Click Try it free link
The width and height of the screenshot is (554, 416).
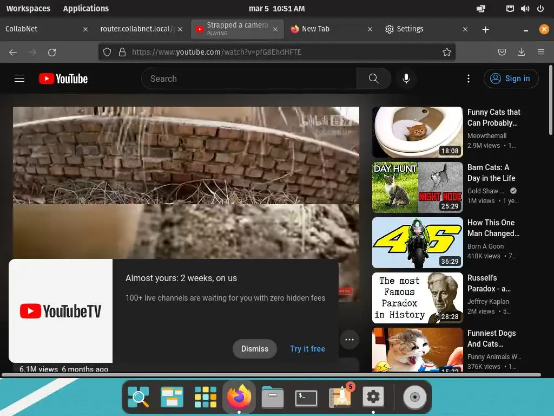pos(307,349)
